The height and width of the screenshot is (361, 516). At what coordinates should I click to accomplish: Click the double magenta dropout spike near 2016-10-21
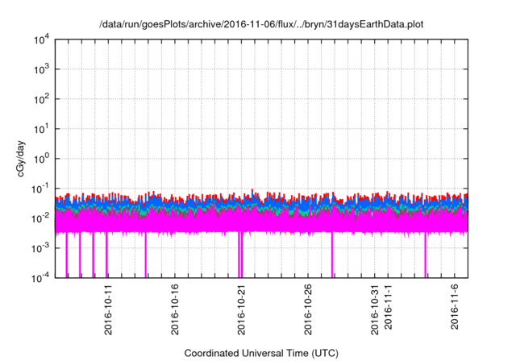coord(240,255)
